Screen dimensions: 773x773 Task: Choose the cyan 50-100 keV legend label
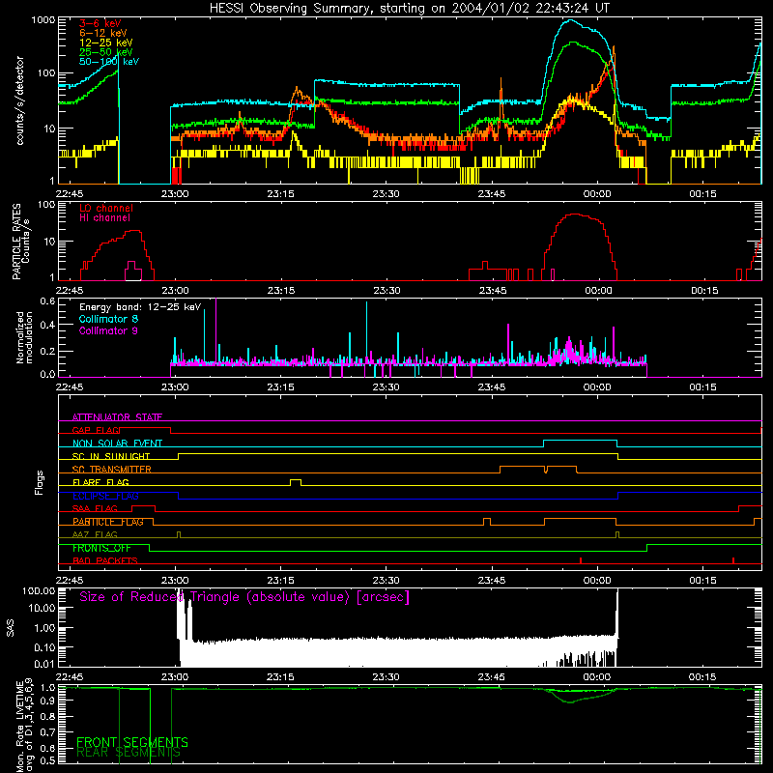[109, 62]
